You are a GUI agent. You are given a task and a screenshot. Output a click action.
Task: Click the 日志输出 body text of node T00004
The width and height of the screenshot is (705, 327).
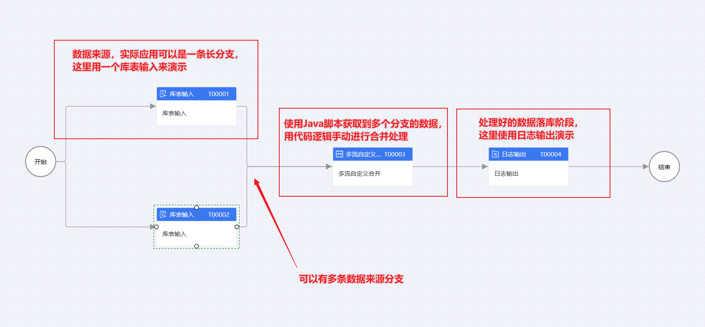506,174
